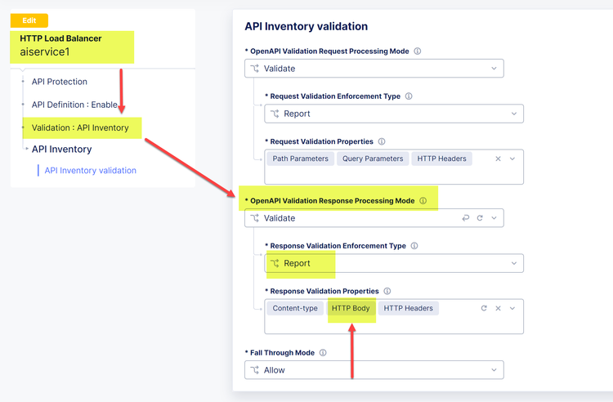Click info icon beside Request Processing Mode label
Viewport: 613px width, 402px height.
click(418, 51)
